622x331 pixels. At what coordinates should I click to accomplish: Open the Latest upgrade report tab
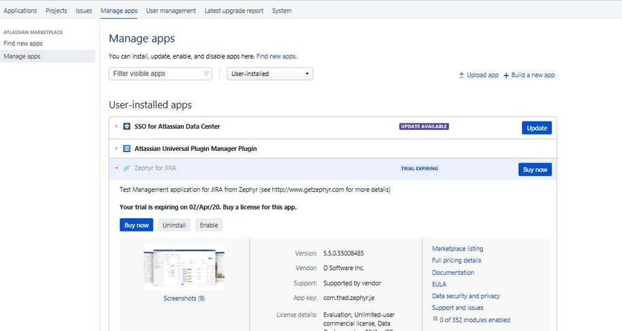click(234, 11)
